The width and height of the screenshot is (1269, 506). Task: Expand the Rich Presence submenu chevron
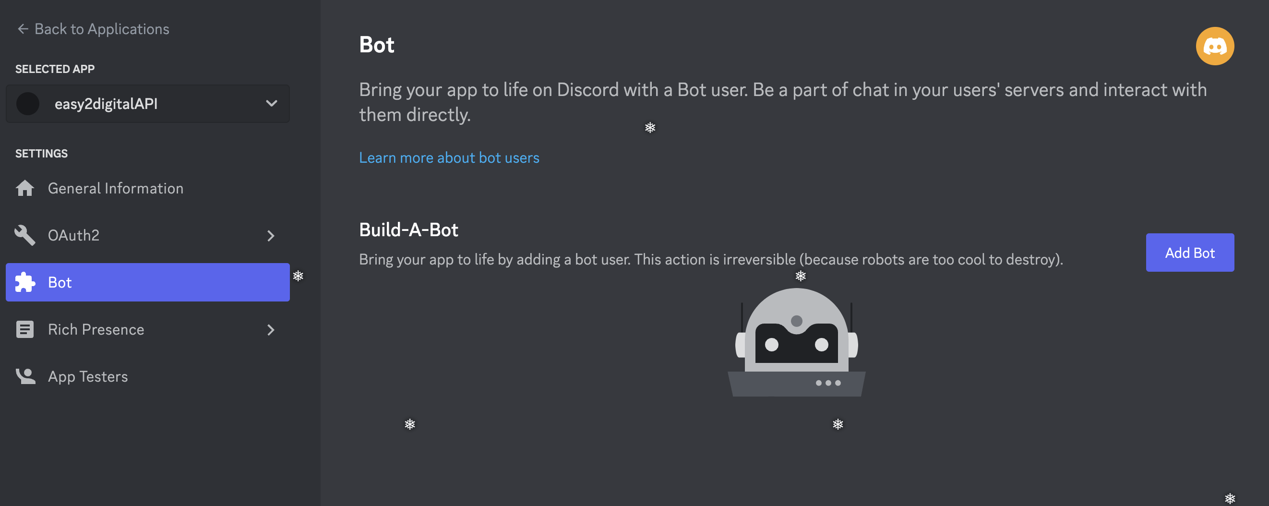click(x=270, y=330)
